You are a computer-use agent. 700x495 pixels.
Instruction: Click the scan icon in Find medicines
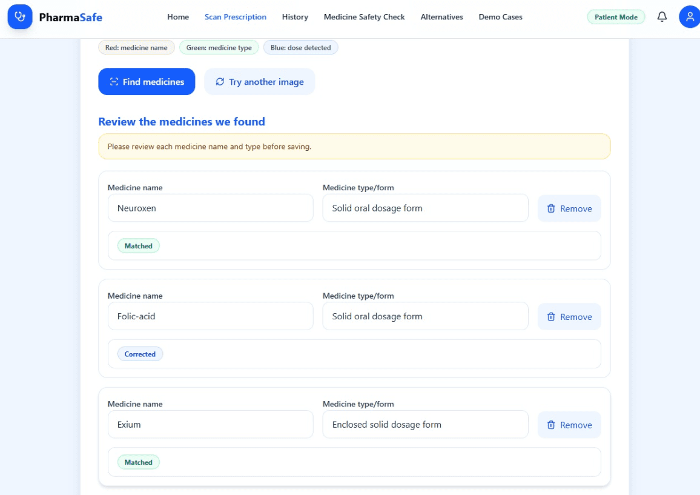114,82
